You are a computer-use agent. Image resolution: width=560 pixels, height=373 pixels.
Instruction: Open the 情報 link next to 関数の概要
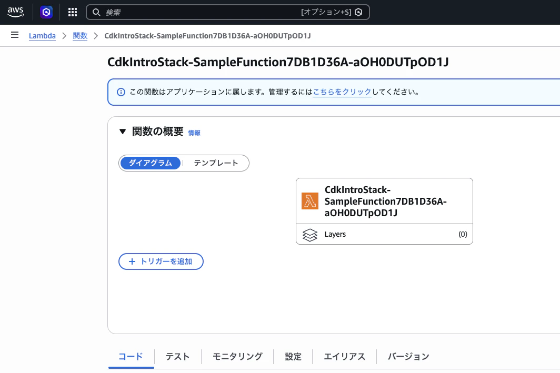point(194,133)
